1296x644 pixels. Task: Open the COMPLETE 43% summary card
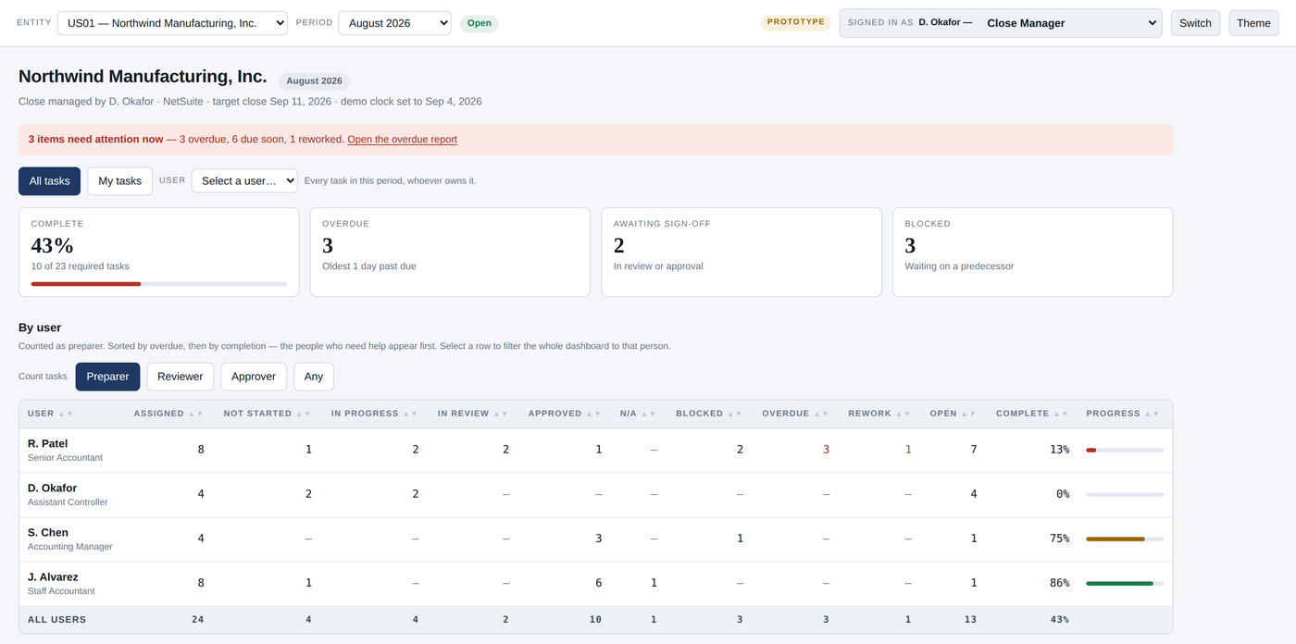coord(159,252)
